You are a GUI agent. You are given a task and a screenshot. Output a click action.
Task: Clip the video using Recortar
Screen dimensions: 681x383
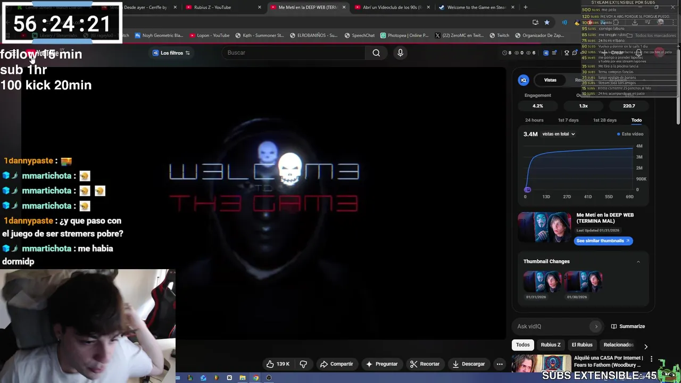click(x=425, y=364)
